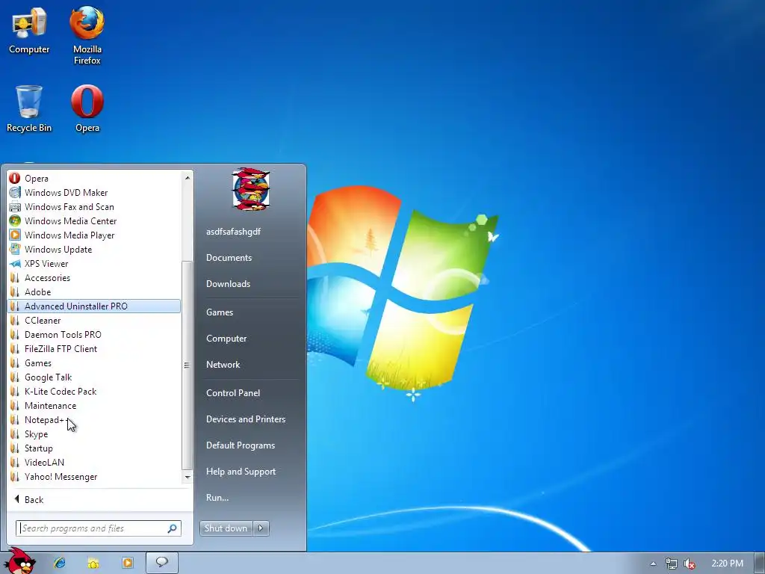
Task: Click the program list scrollbar thumb
Action: [x=187, y=365]
